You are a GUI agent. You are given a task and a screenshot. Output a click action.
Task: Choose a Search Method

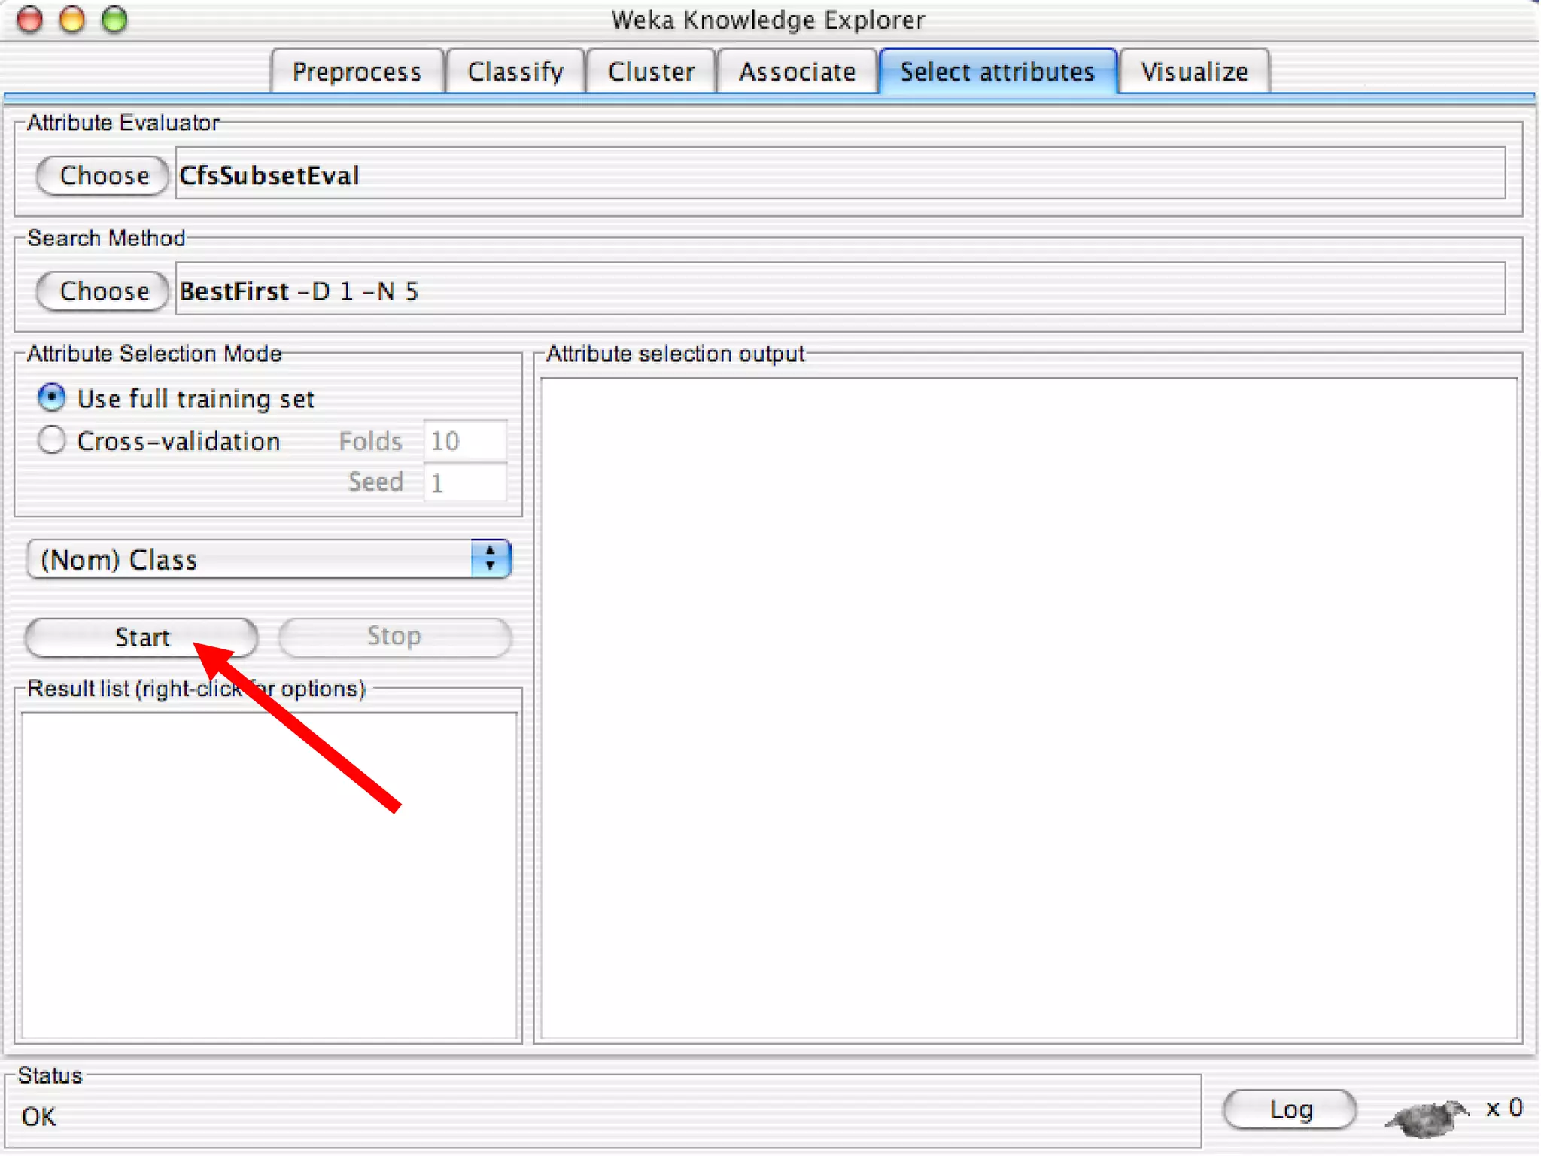pyautogui.click(x=103, y=291)
